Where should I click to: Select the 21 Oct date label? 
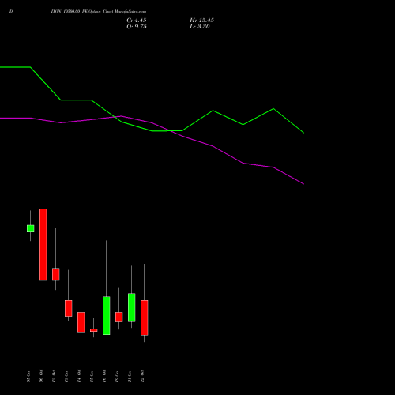point(130,376)
